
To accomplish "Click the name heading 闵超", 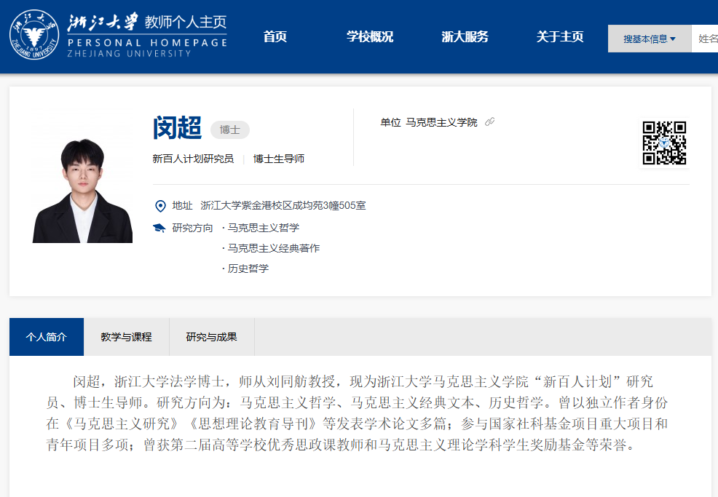I will tap(177, 127).
